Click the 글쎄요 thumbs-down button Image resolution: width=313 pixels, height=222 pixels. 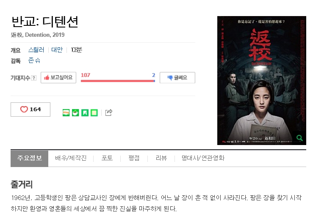pos(177,77)
